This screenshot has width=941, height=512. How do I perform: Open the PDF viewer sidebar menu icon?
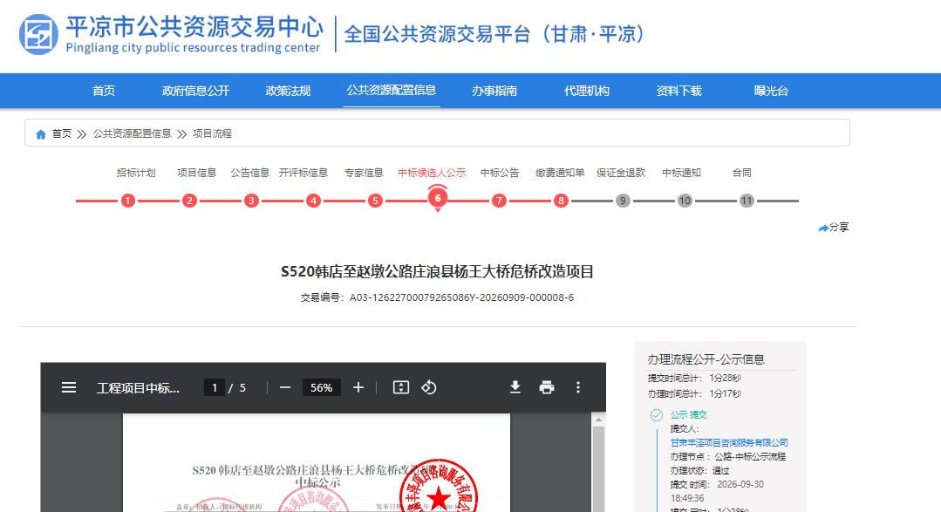tap(69, 388)
